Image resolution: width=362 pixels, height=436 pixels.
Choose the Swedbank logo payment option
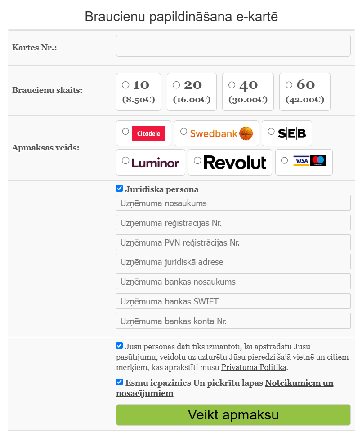pyautogui.click(x=221, y=133)
